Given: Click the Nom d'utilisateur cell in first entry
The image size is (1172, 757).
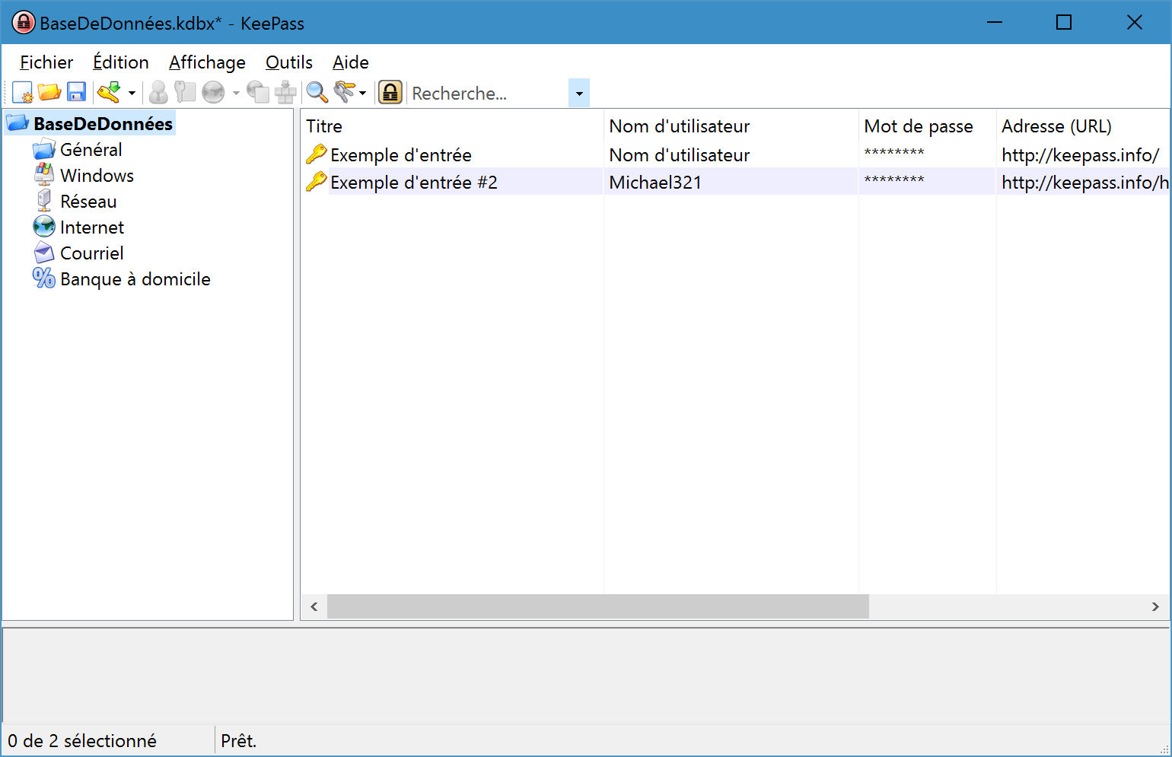Looking at the screenshot, I should (x=680, y=155).
